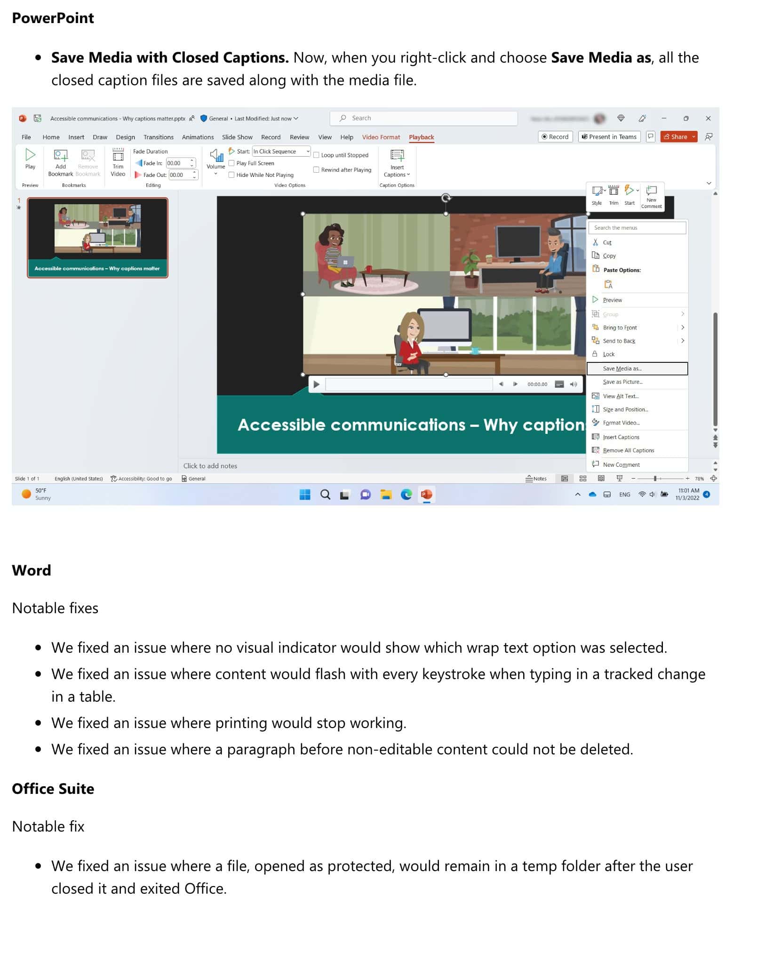Open the File tab
The image size is (781, 968).
[26, 137]
